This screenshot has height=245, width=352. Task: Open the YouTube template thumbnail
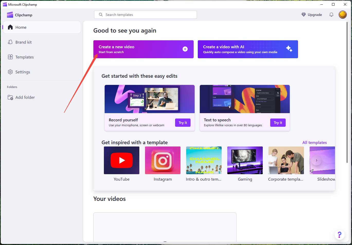(x=121, y=160)
